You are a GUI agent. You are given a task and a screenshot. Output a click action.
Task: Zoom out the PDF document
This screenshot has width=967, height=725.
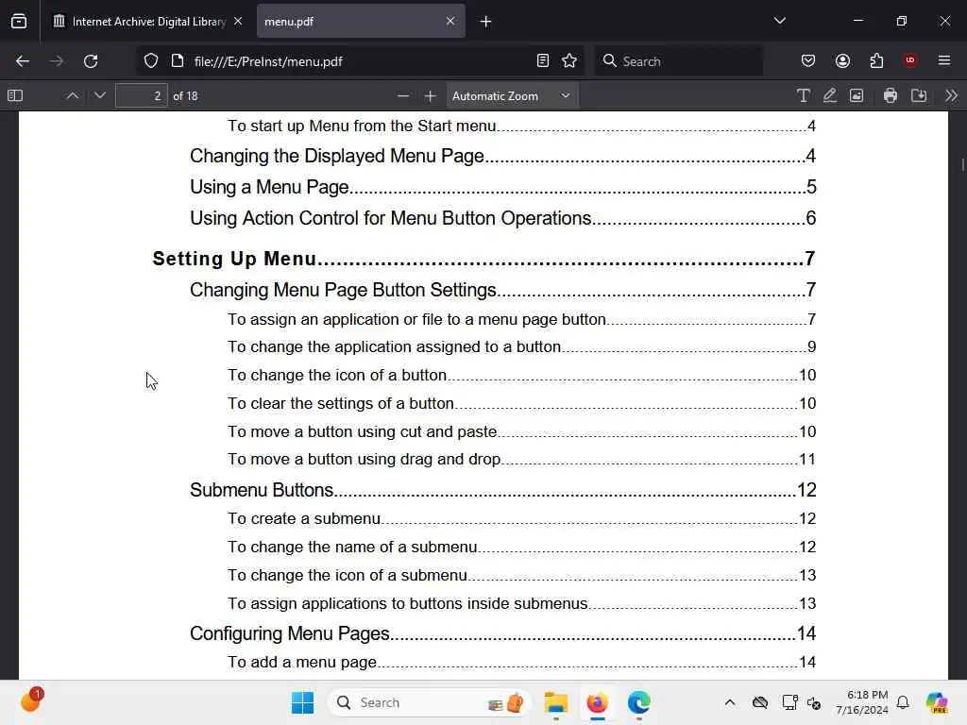(402, 95)
